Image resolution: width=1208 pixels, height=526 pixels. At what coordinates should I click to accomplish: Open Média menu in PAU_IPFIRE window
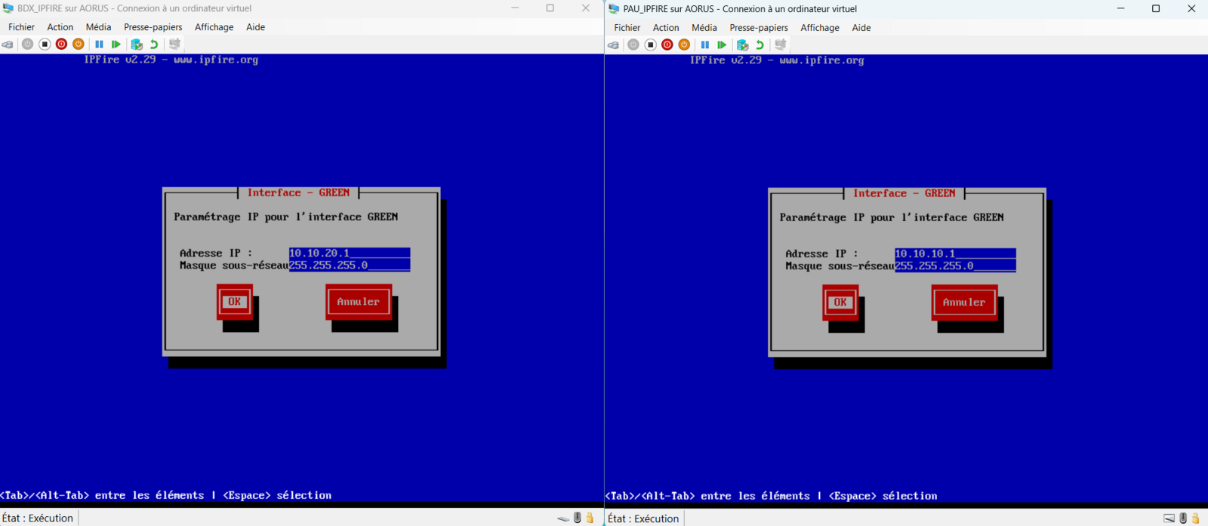pos(704,28)
